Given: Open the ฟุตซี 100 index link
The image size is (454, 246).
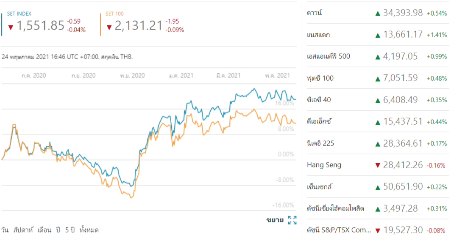Looking at the screenshot, I should pos(320,78).
